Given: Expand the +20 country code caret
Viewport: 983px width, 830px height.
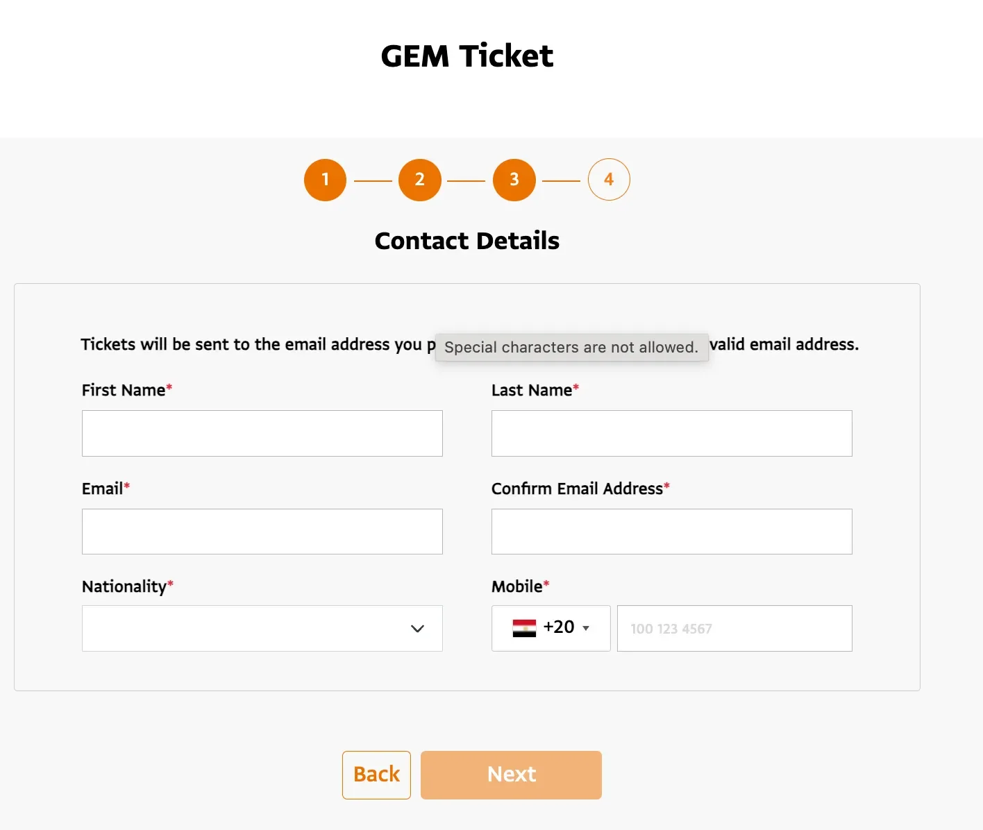Looking at the screenshot, I should click(586, 629).
